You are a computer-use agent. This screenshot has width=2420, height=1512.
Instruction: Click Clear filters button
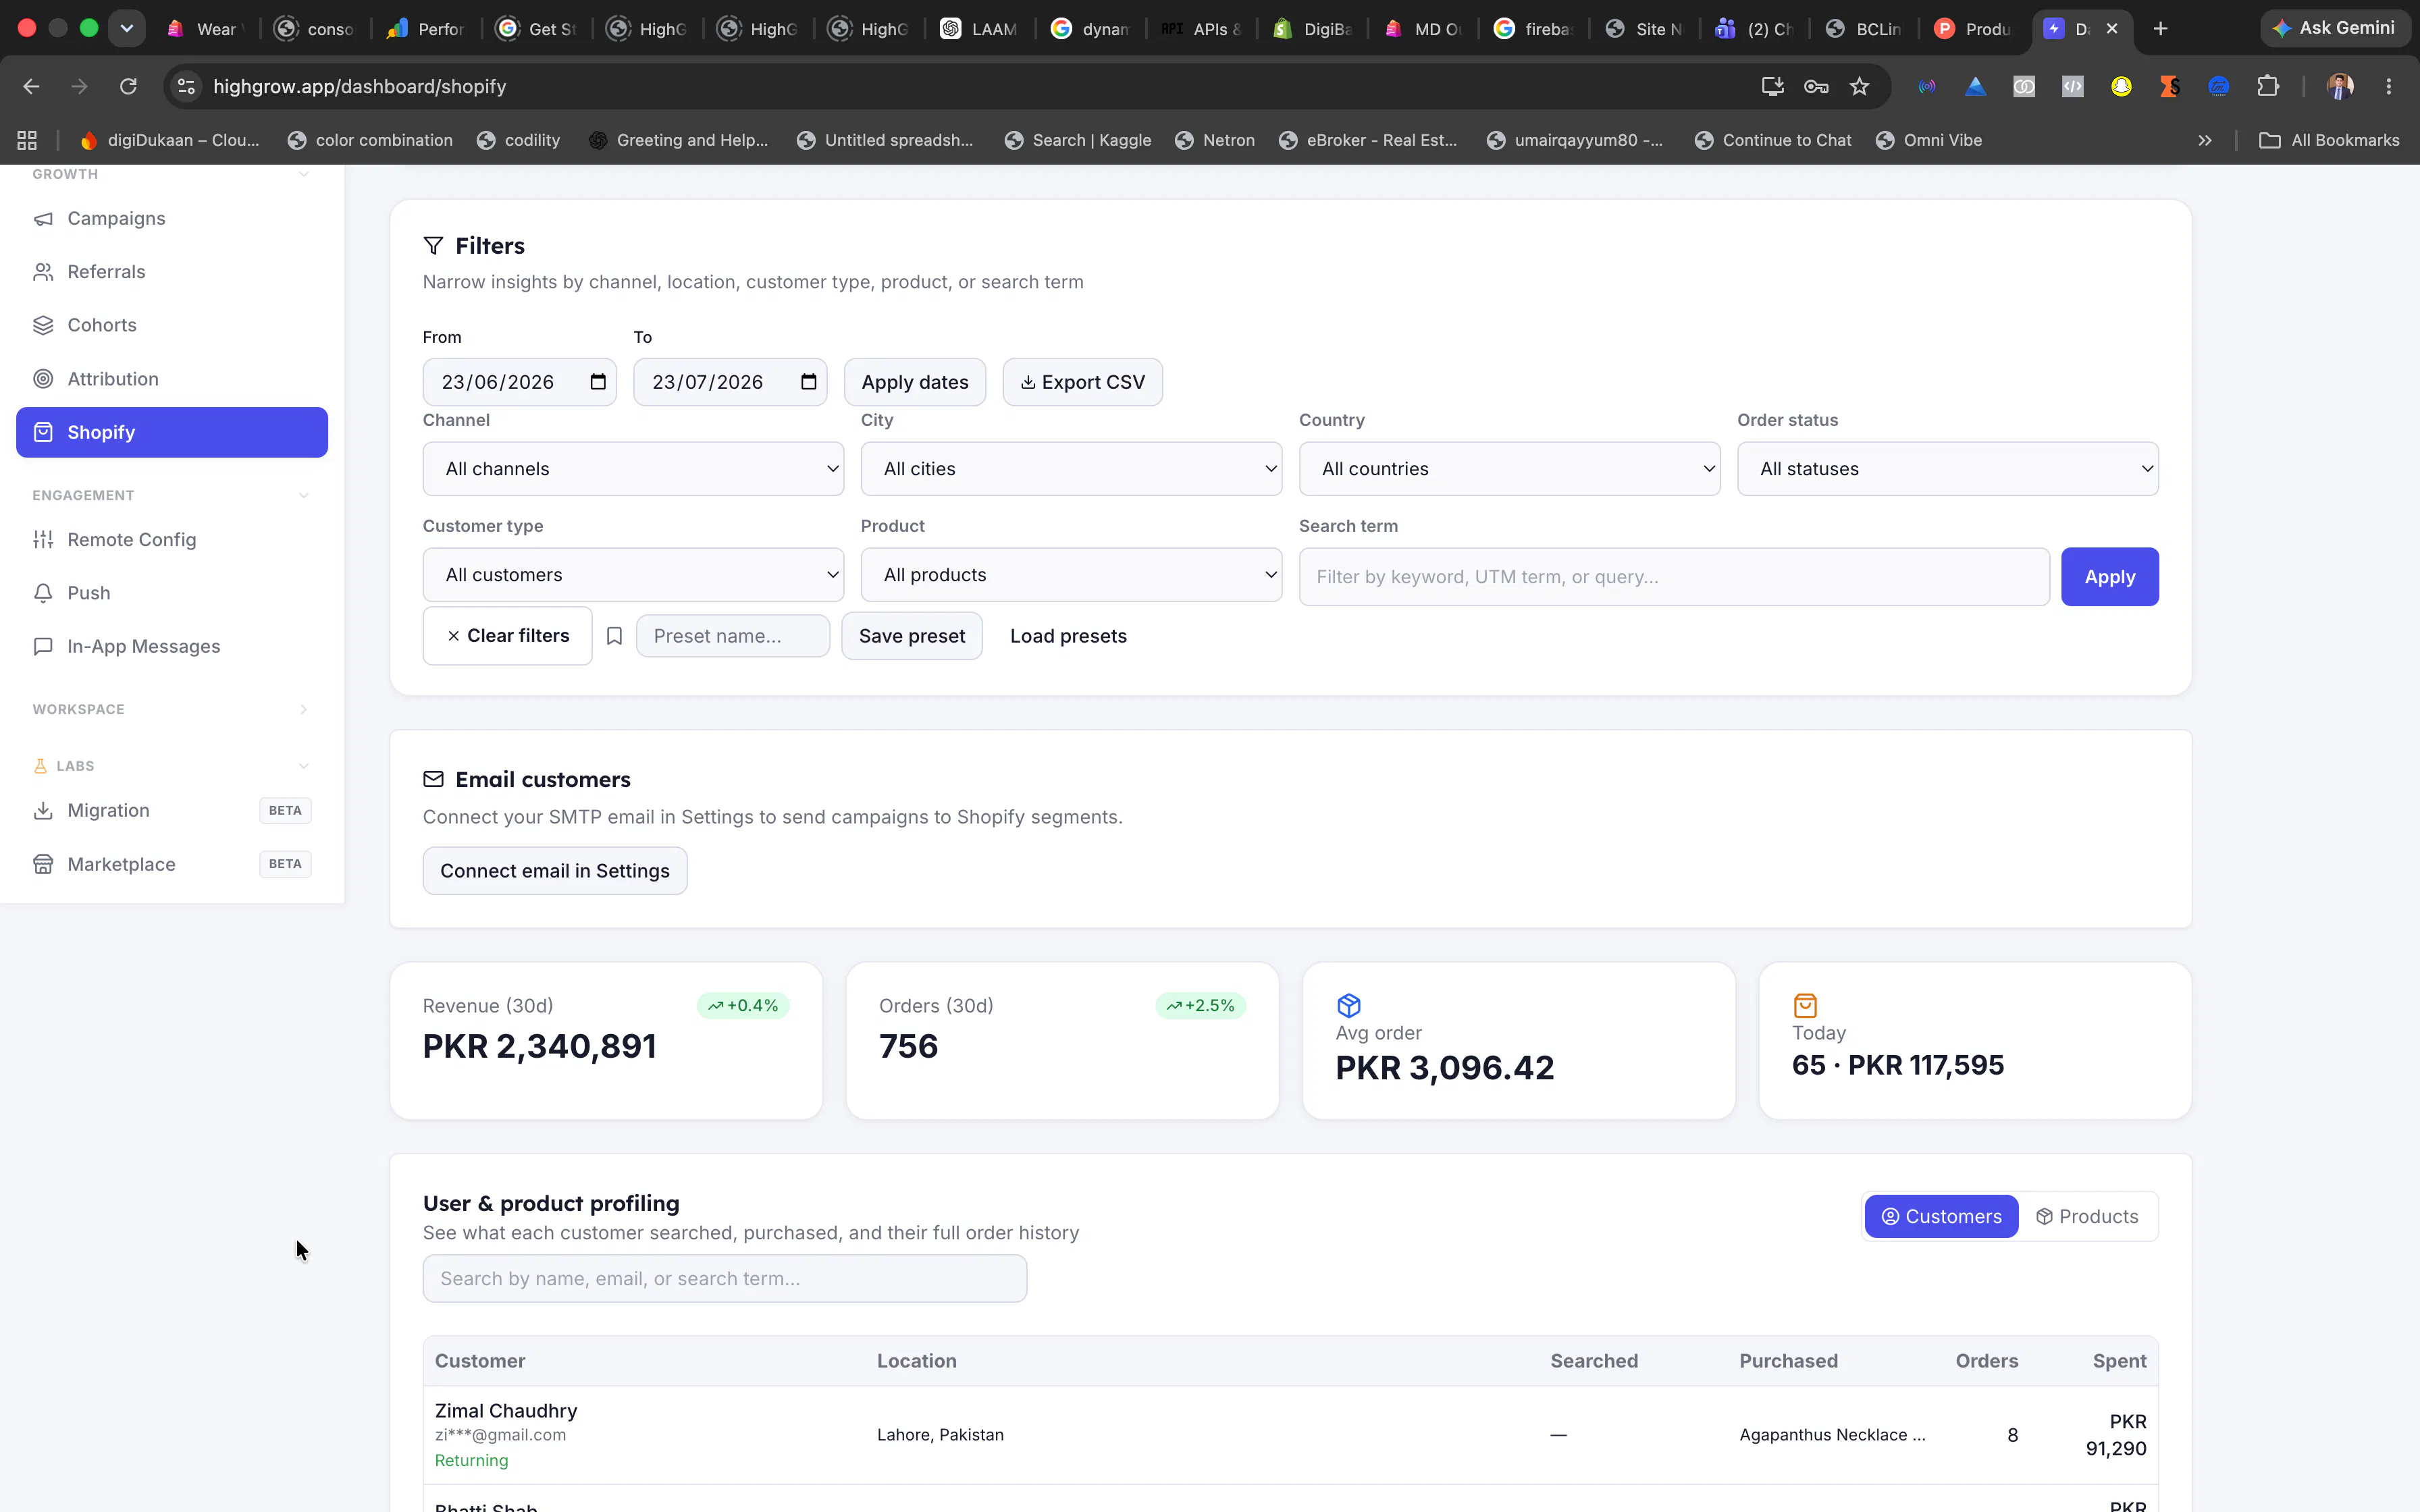507,636
